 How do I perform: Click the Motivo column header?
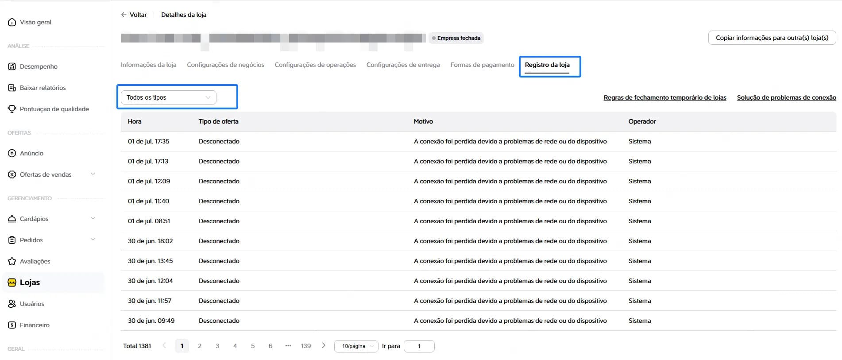(423, 121)
